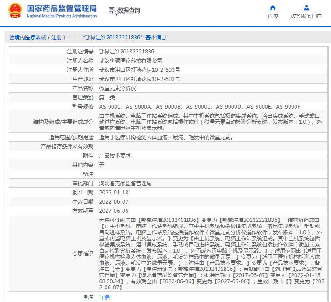The width and height of the screenshot is (331, 302).
Task: Click effective date 2022-06-07
Action: [113, 201]
